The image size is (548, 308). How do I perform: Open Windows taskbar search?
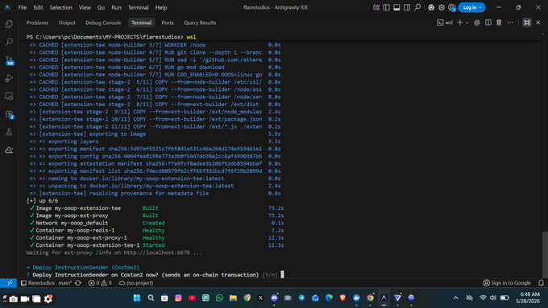tap(151, 298)
